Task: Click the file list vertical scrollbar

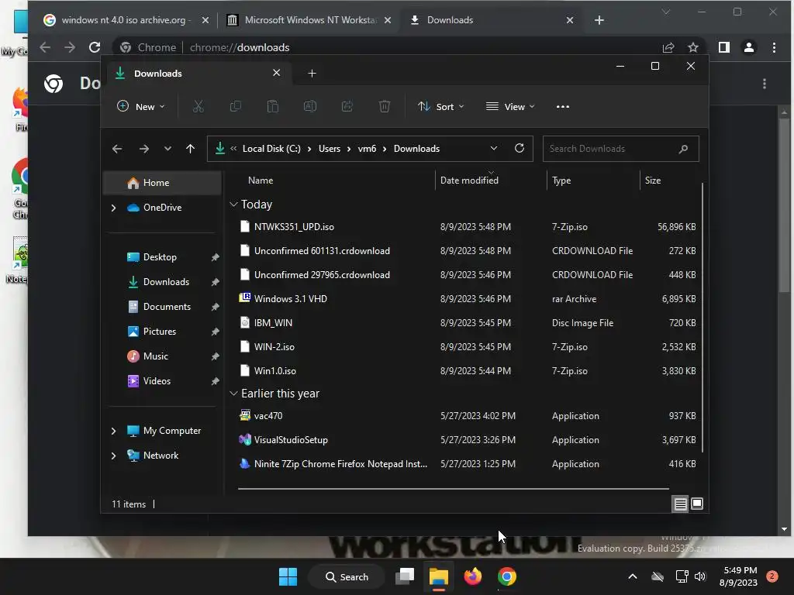Action: pos(703,318)
